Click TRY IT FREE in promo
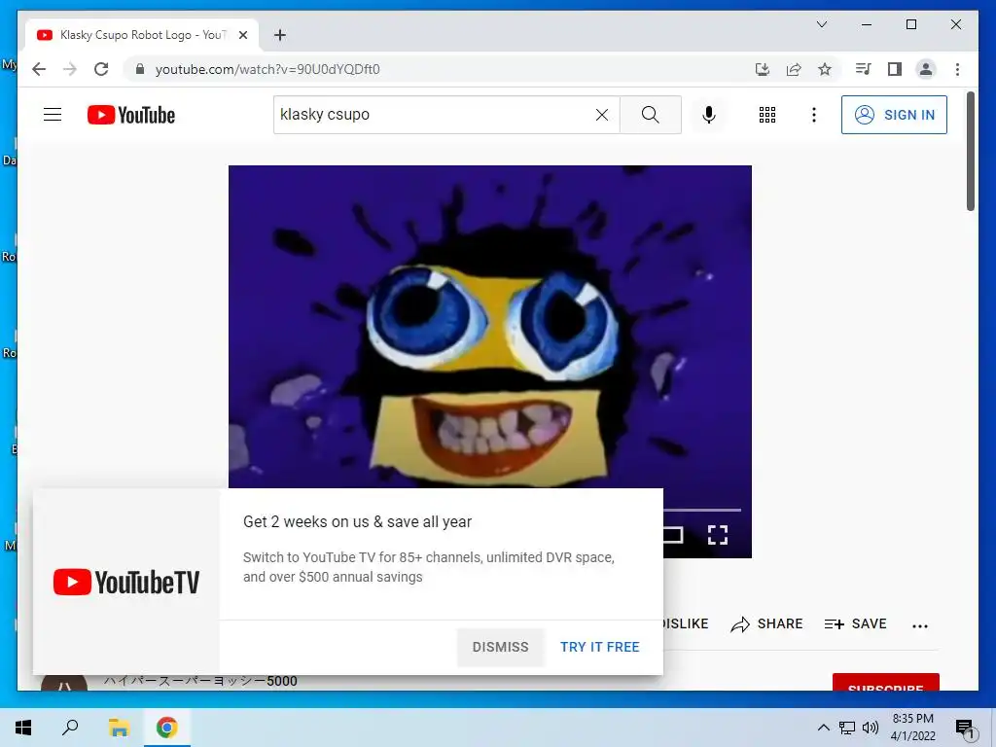The width and height of the screenshot is (996, 747). (599, 647)
